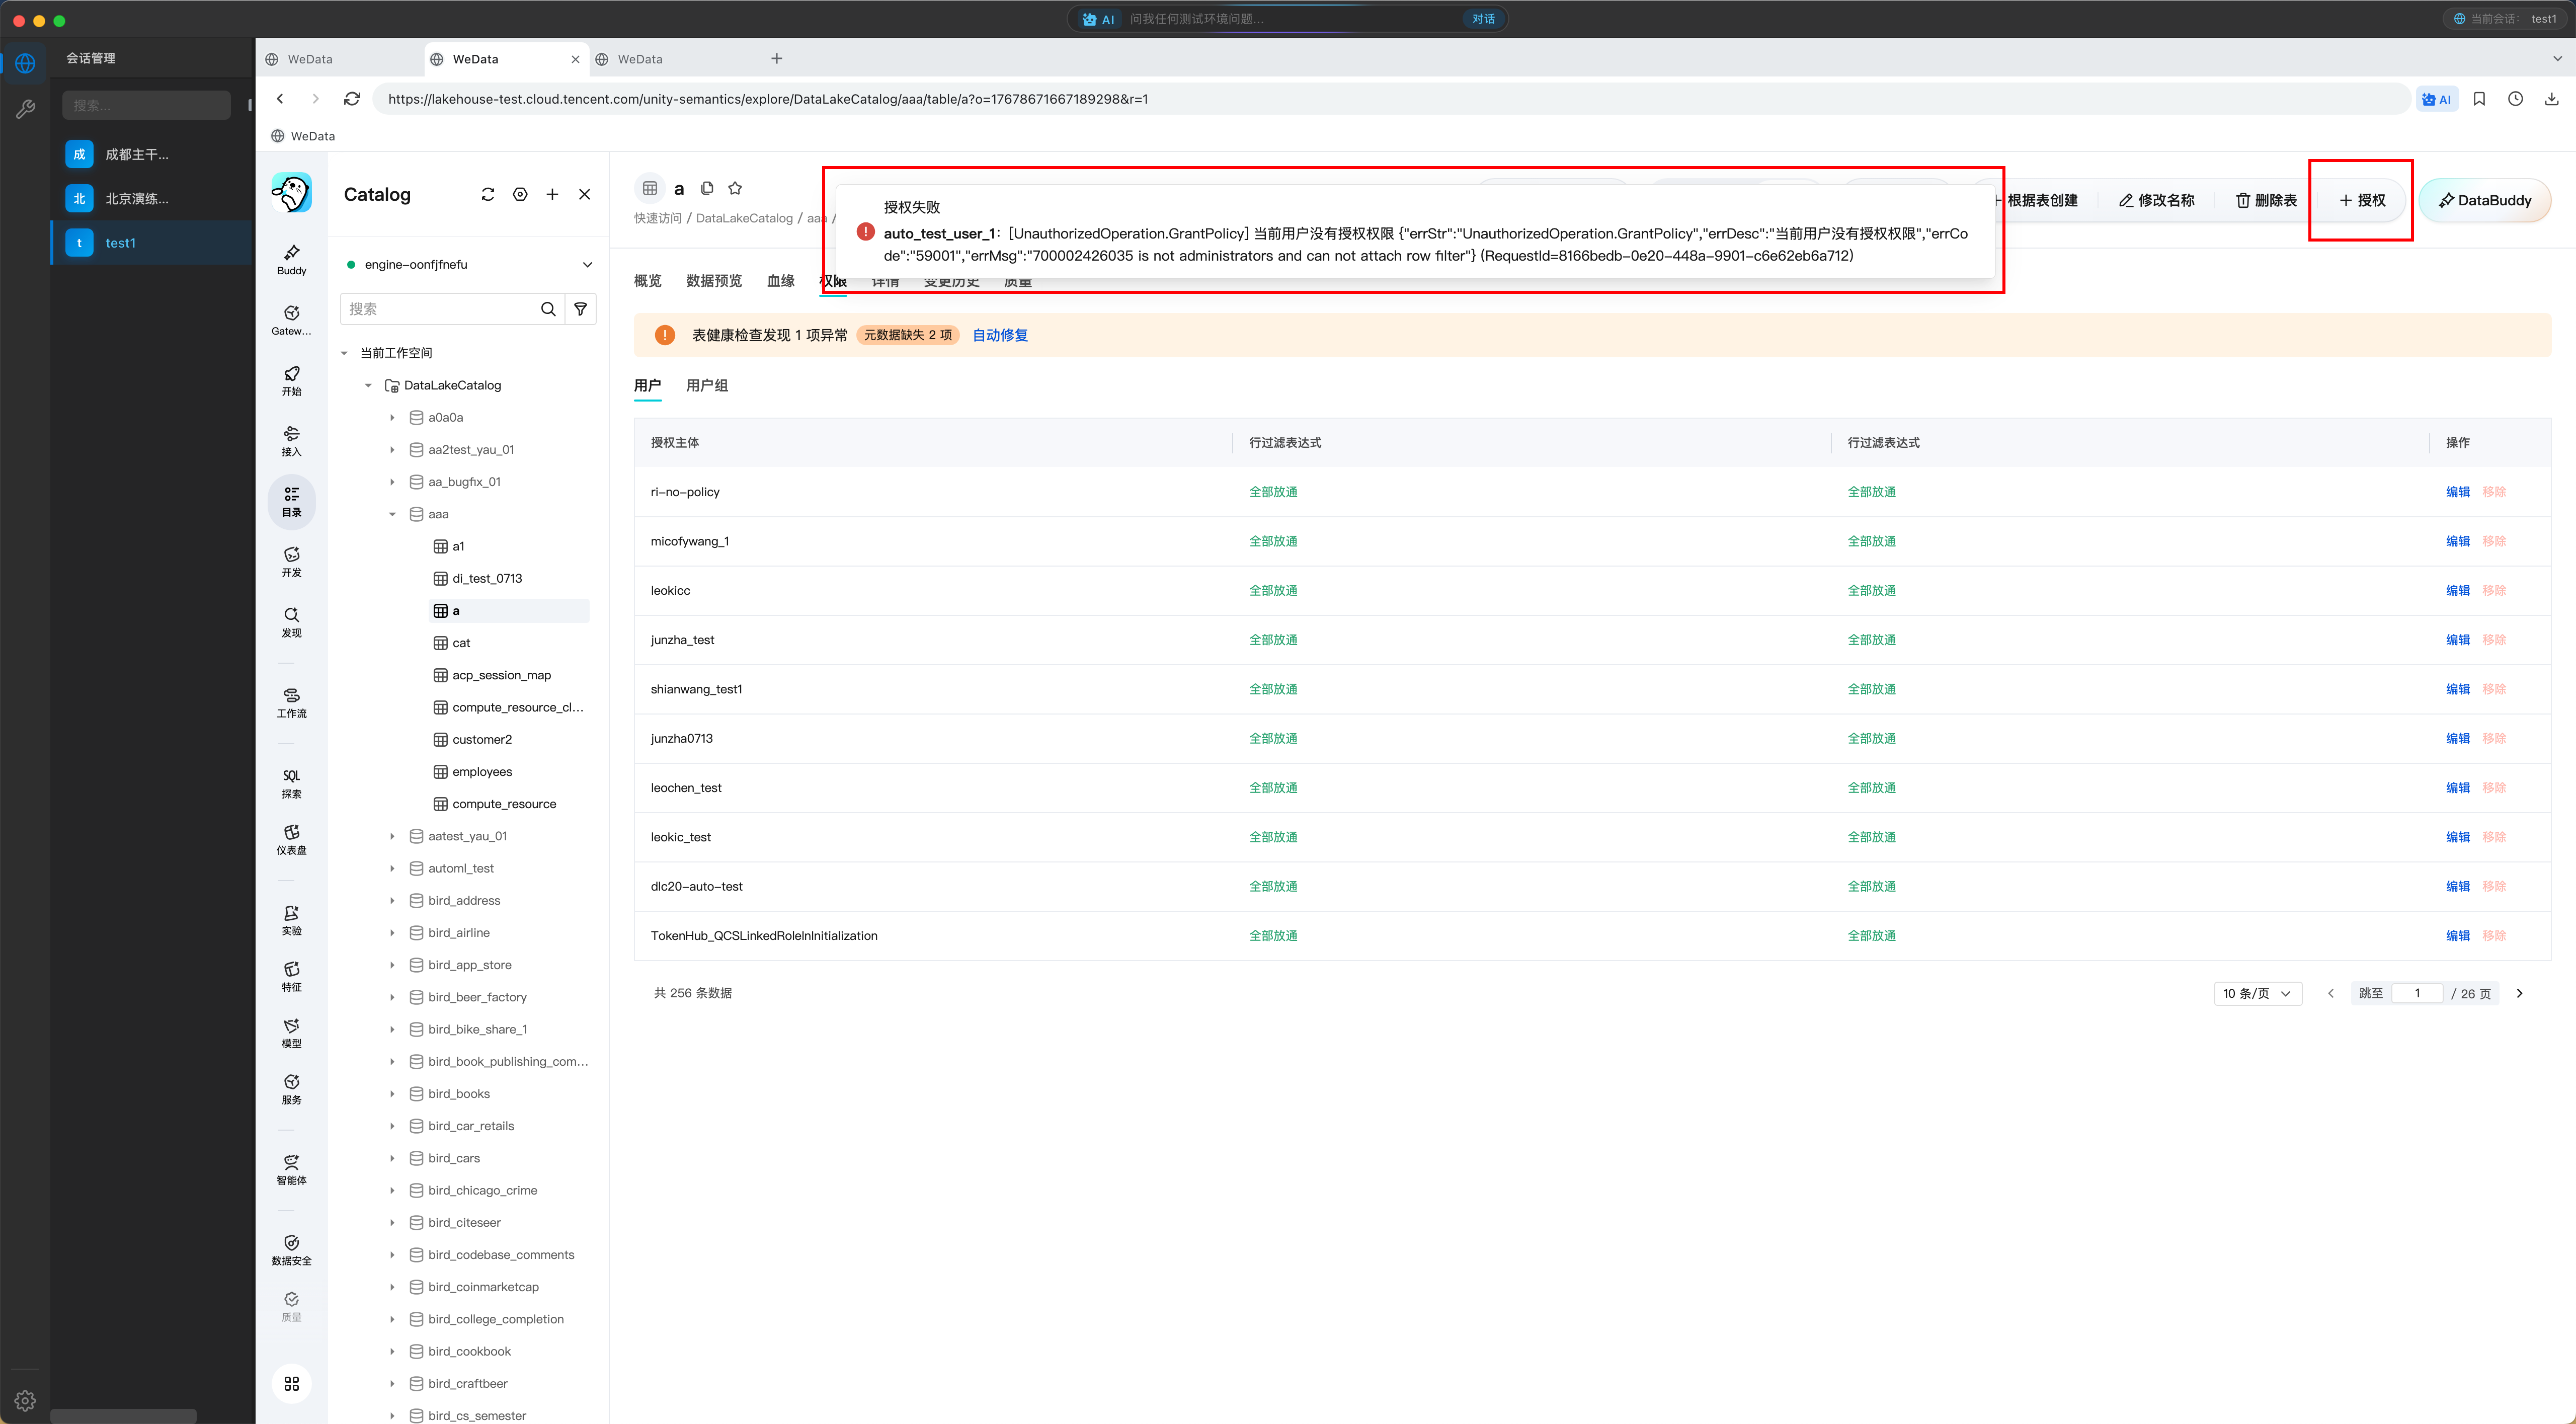
Task: Open the 10 条/页 page size dropdown
Action: [x=2258, y=993]
